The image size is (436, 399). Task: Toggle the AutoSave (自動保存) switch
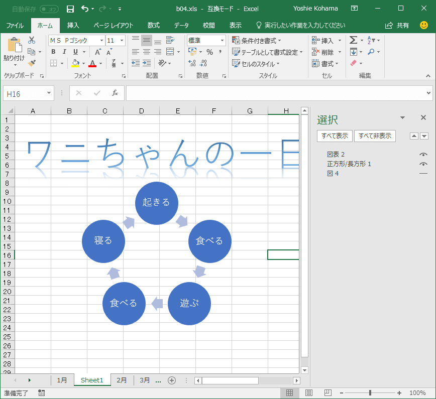tap(49, 9)
